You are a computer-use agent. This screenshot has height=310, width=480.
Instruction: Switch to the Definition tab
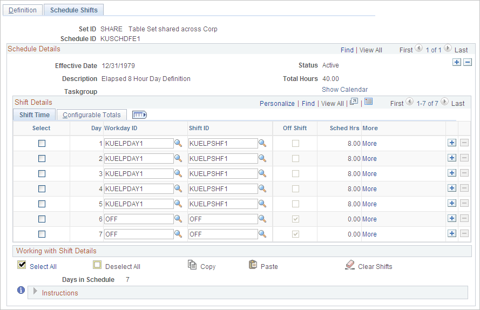tap(22, 10)
